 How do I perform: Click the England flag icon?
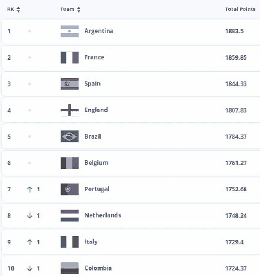click(70, 110)
